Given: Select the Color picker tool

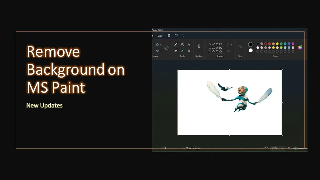Looking at the screenshot, I should (182, 51).
